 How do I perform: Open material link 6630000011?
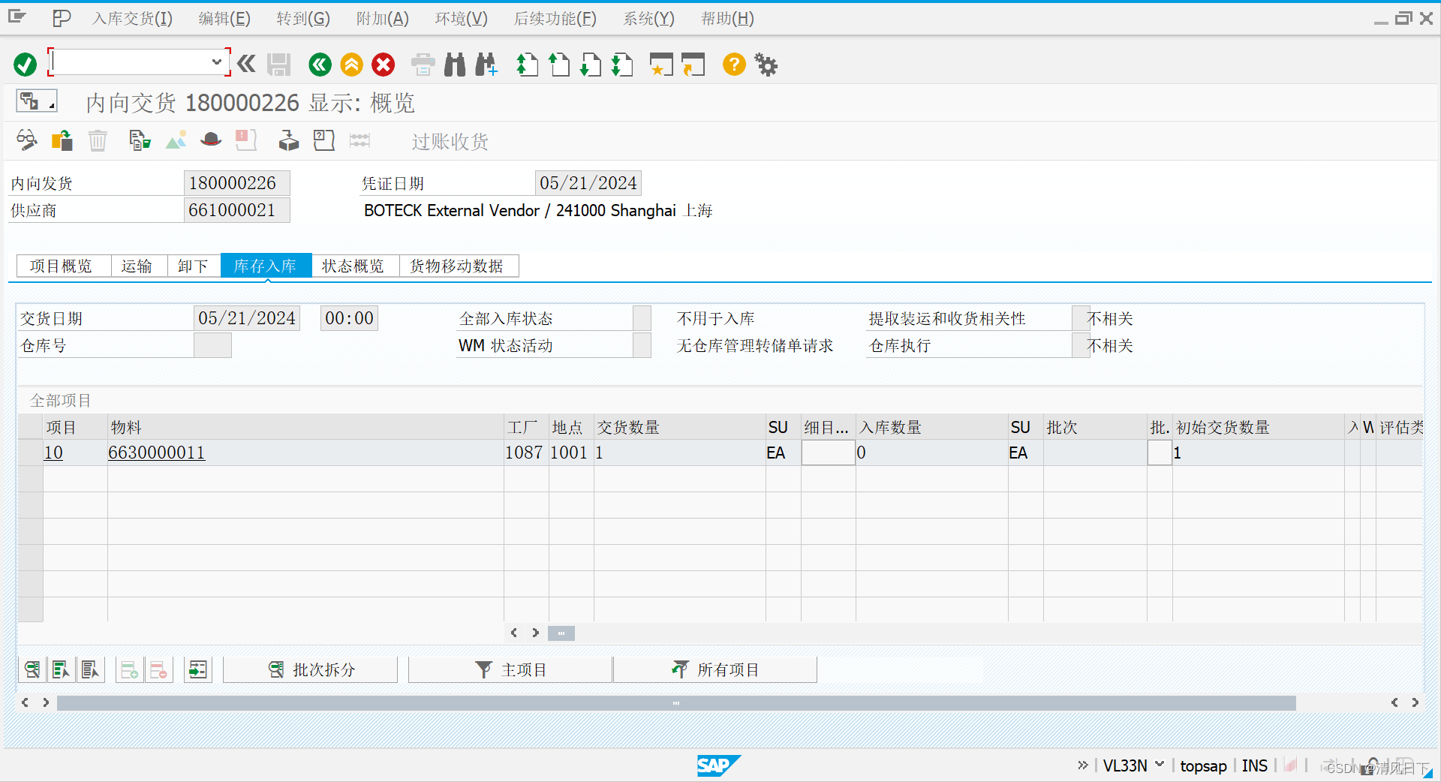[x=157, y=453]
